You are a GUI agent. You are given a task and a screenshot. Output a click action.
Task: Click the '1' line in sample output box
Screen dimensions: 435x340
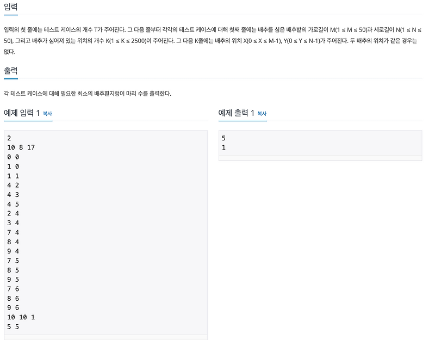coord(223,147)
